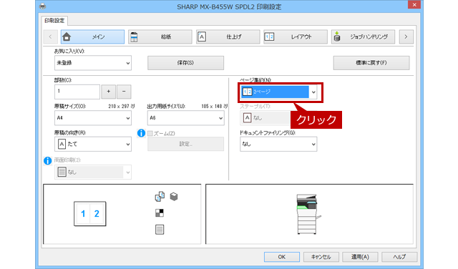This screenshot has height=269, width=458.
Task: Decrease copies with the minus button
Action: [124, 92]
